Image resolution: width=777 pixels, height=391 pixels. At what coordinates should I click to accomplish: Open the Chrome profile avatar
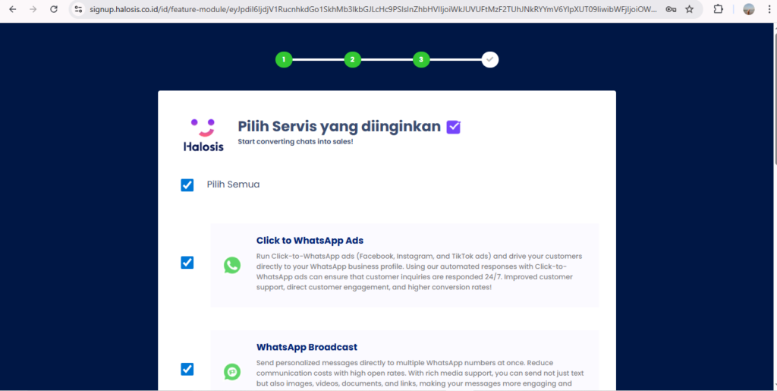[x=749, y=9]
